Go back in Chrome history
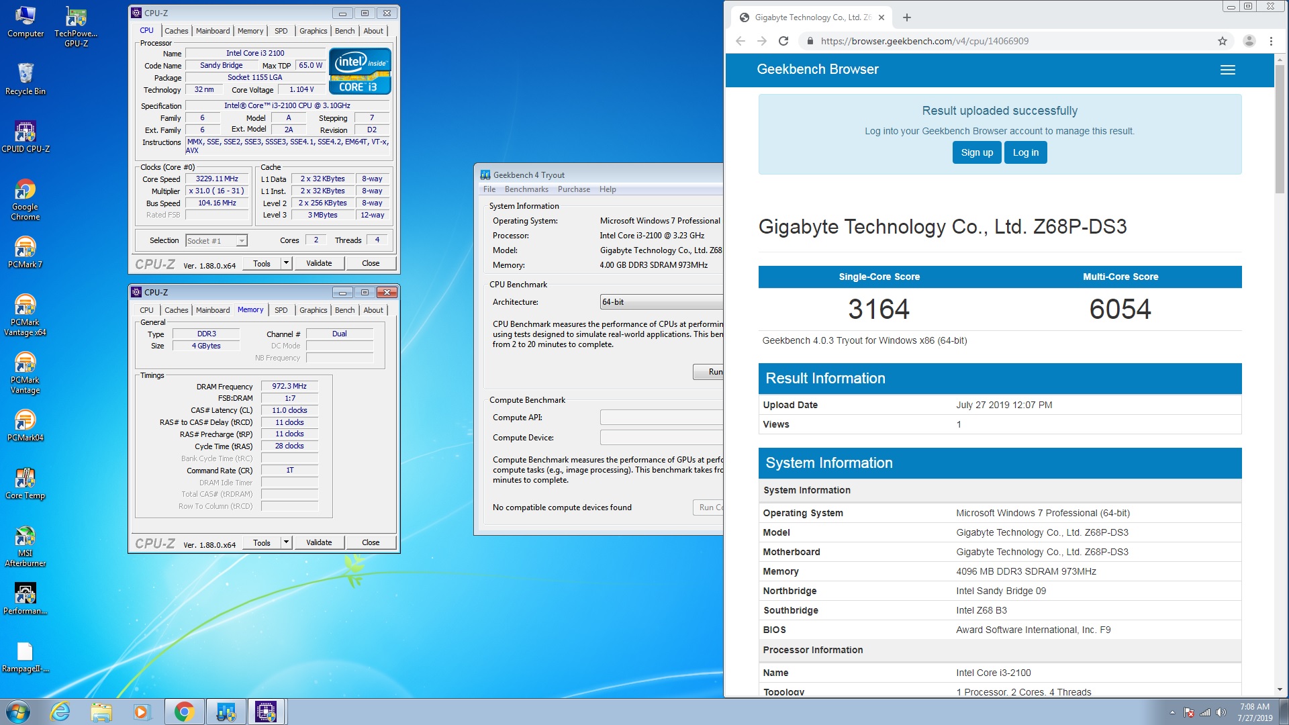The width and height of the screenshot is (1289, 725). (741, 41)
